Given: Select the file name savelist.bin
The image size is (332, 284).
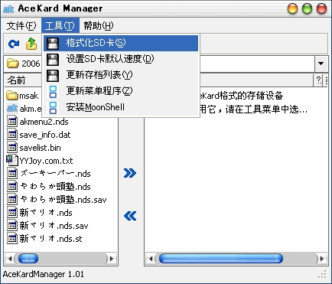Looking at the screenshot, I should tap(41, 148).
